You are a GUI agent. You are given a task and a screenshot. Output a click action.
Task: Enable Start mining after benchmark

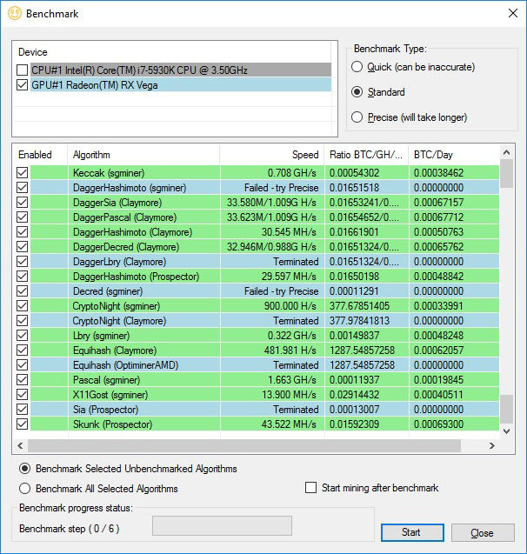310,488
